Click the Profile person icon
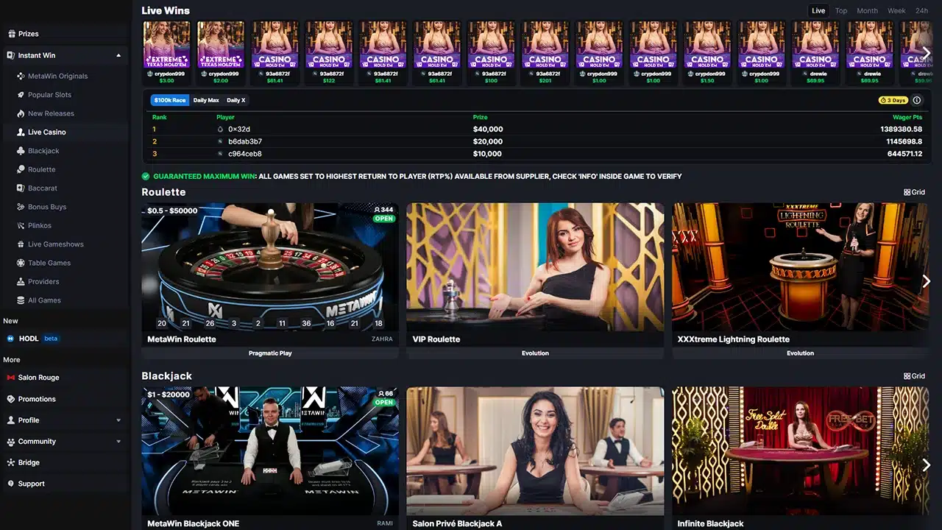Screen dimensions: 942x530 tap(11, 420)
